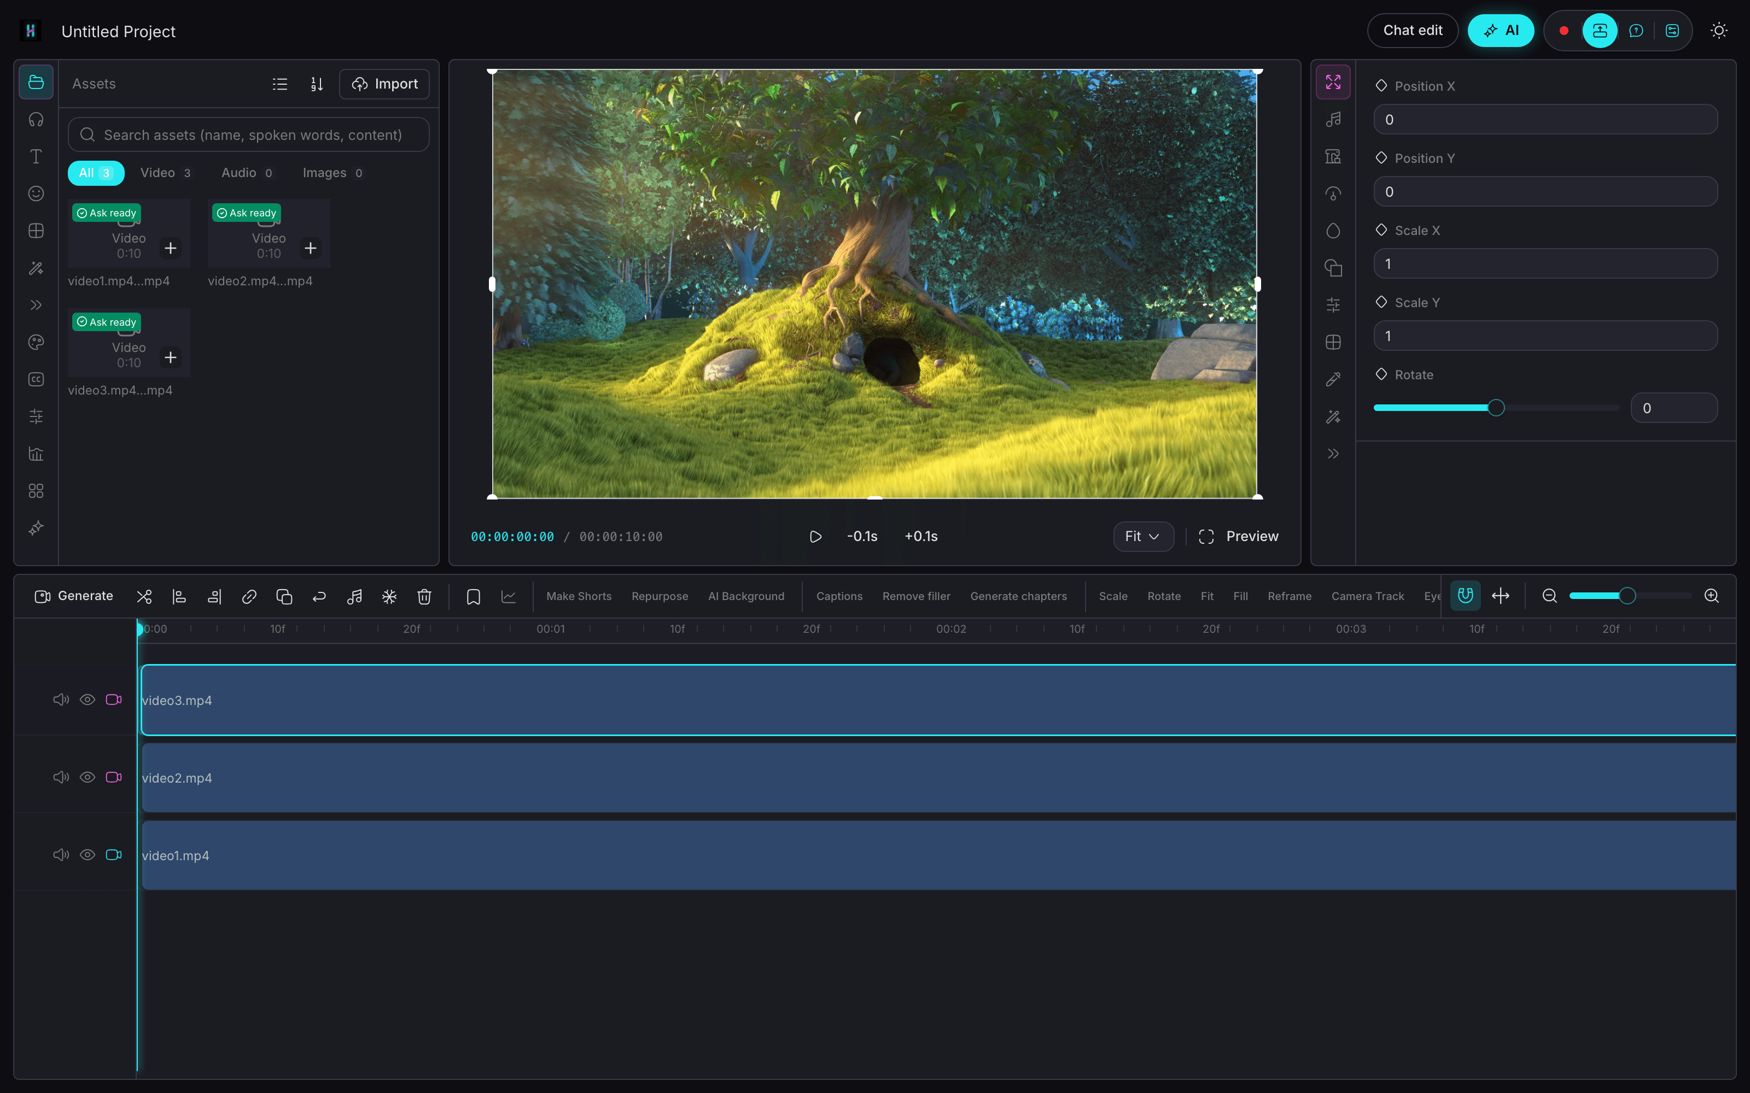Viewport: 1750px width, 1093px height.
Task: Click the red record button
Action: point(1564,31)
